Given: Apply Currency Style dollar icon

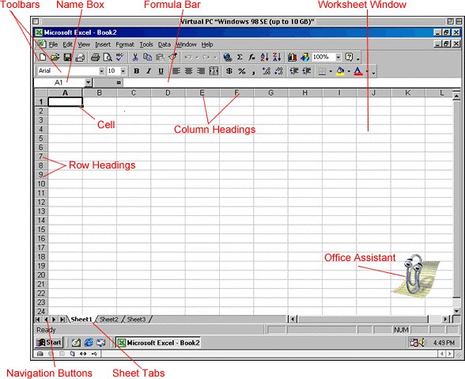Looking at the screenshot, I should tap(229, 71).
